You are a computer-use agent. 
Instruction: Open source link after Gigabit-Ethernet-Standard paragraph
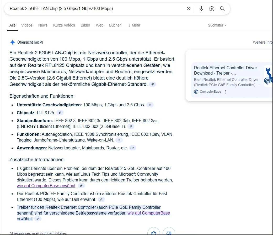153,84
